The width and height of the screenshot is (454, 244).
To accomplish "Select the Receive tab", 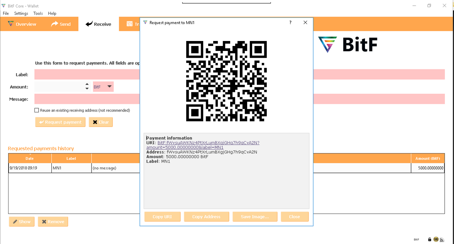I will [99, 24].
